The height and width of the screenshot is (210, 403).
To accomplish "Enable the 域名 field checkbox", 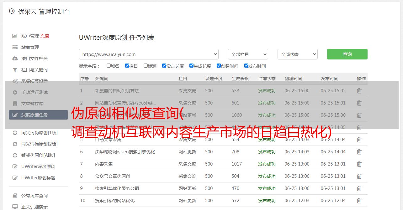I will click(109, 66).
